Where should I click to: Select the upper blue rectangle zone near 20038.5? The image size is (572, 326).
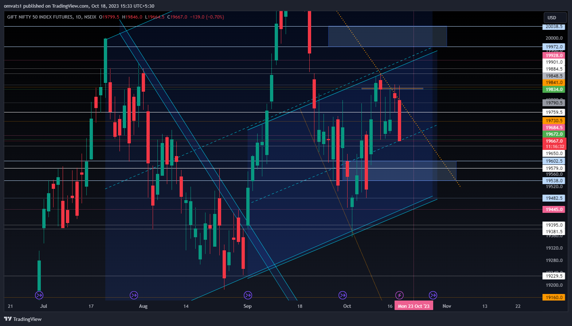click(x=387, y=36)
